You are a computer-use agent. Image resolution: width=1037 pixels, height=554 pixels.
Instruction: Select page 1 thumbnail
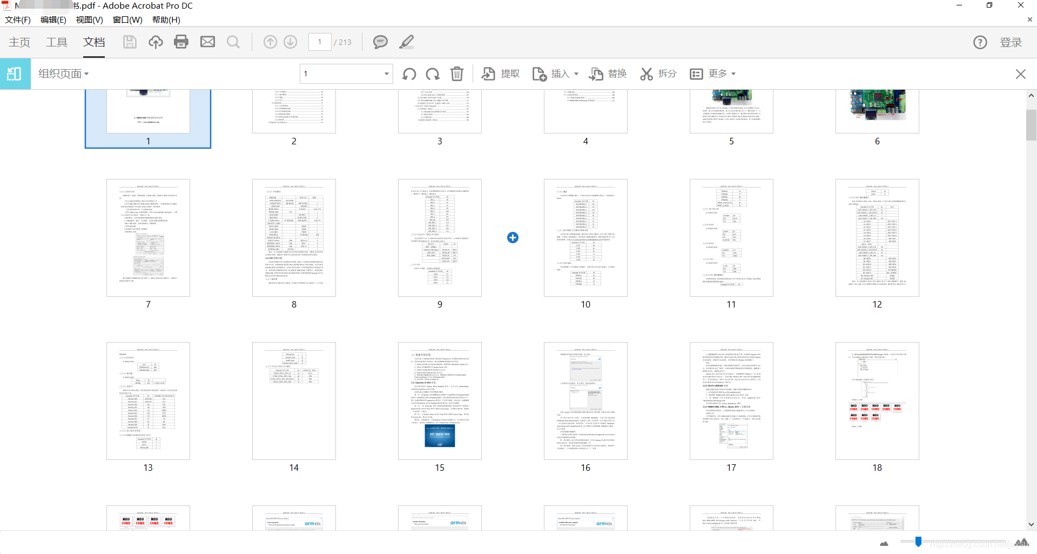(148, 111)
